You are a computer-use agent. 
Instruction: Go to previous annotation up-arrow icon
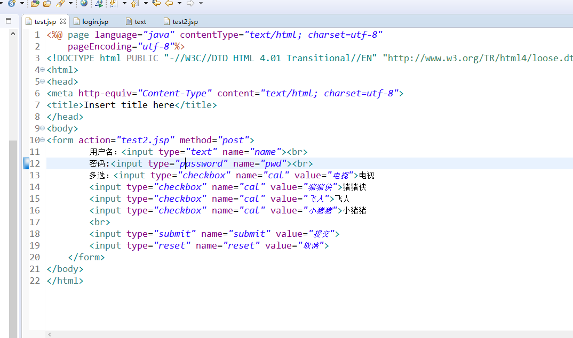tap(135, 3)
